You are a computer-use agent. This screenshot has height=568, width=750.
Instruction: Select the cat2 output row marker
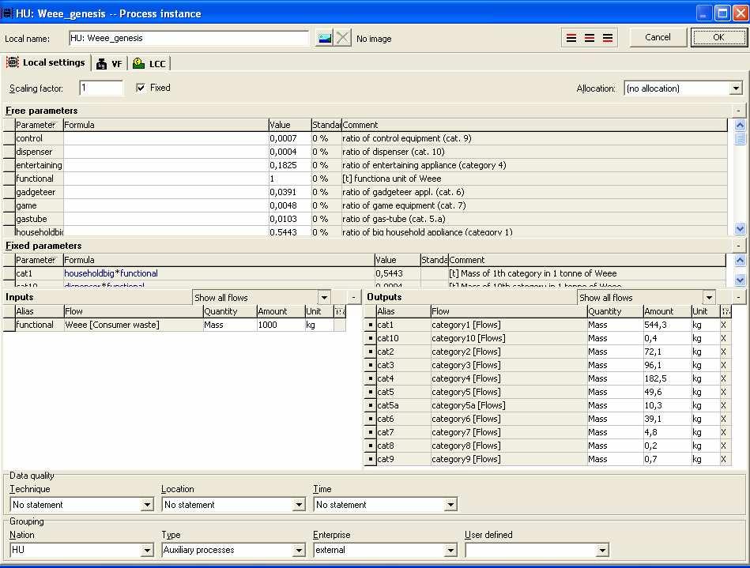[370, 352]
